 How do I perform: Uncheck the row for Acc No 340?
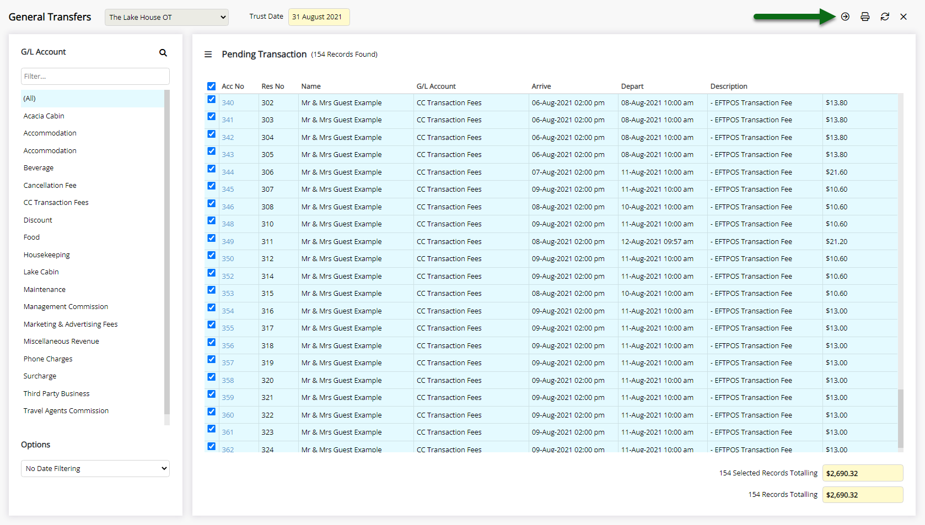pyautogui.click(x=211, y=99)
